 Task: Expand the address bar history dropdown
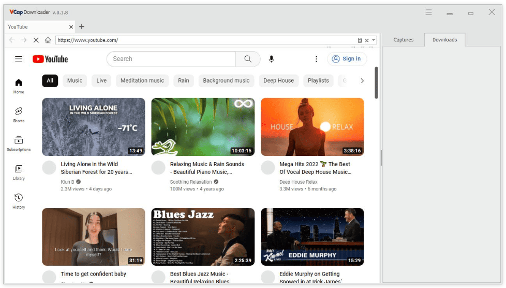[374, 40]
